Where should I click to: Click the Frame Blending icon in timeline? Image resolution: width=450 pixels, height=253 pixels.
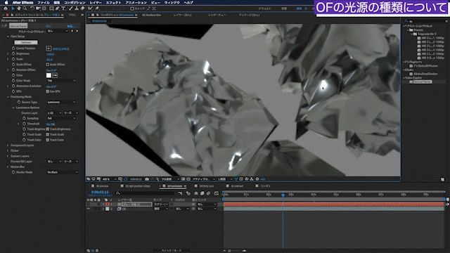coord(202,193)
